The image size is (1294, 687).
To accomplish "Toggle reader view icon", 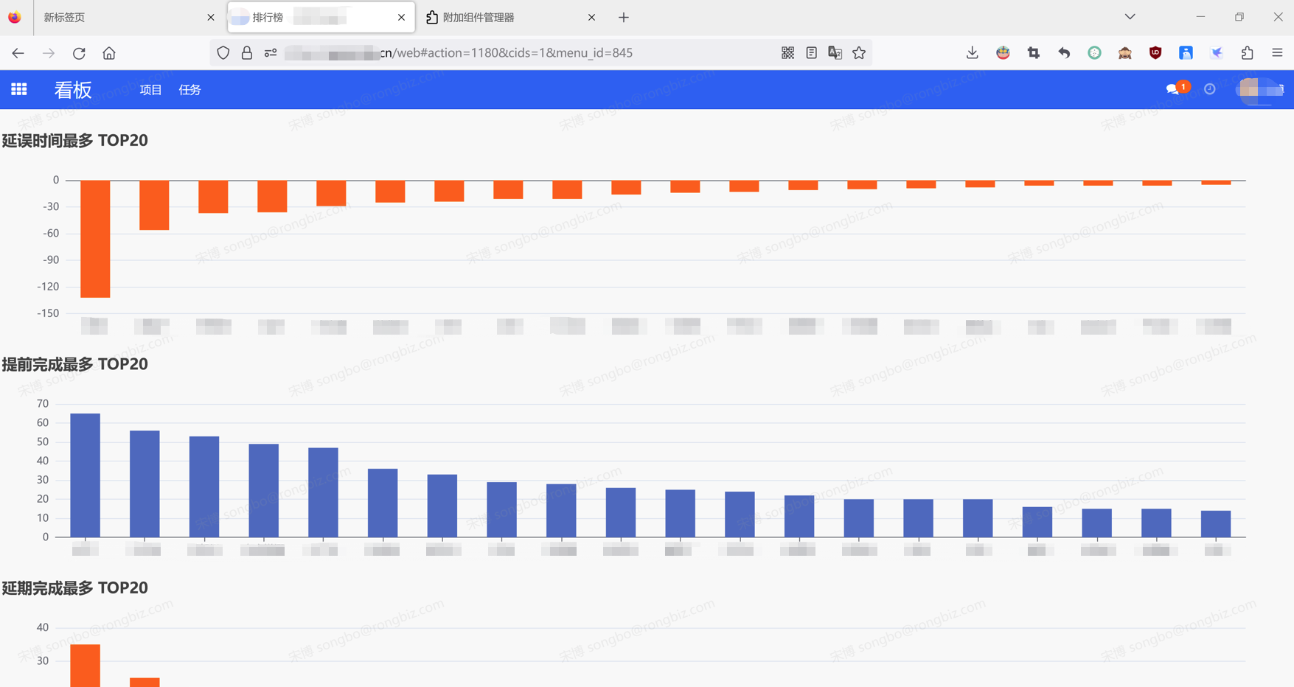I will pos(812,53).
